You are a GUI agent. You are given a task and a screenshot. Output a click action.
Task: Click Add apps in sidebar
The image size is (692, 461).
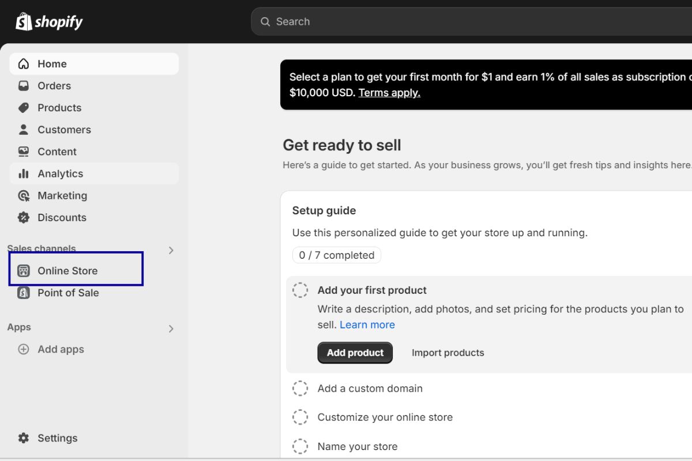pos(94,349)
